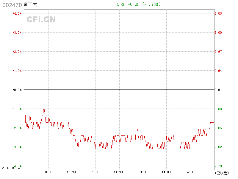The image size is (238, 179).
Task: Select the 13:30 time axis marker
Action: click(142, 172)
